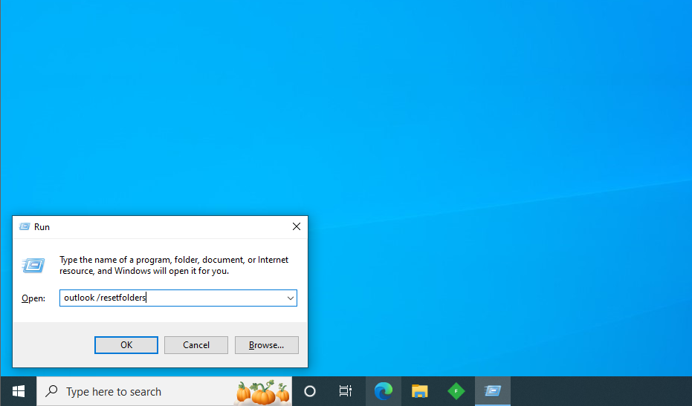This screenshot has height=406, width=692.
Task: Open File Explorer from the taskbar
Action: tap(419, 391)
